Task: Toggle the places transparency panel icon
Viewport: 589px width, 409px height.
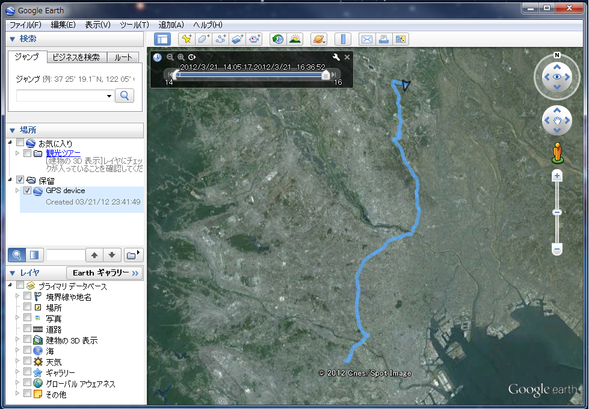Action: [34, 255]
